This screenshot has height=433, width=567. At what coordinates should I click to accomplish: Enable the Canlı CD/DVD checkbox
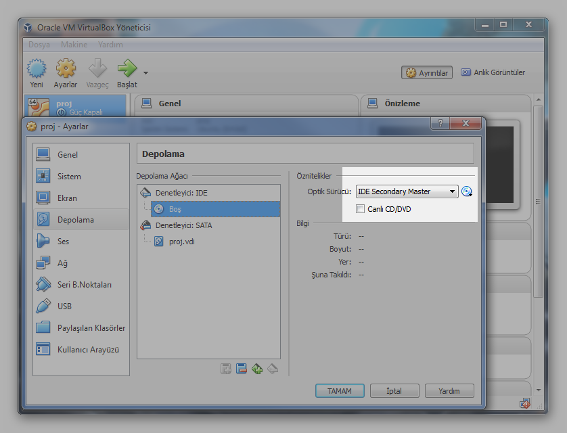coord(360,209)
